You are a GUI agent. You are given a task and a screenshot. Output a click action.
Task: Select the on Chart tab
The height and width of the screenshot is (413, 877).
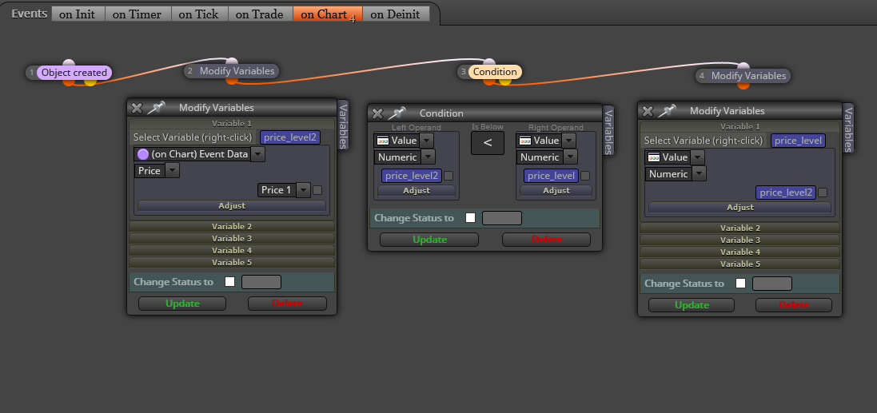point(327,14)
